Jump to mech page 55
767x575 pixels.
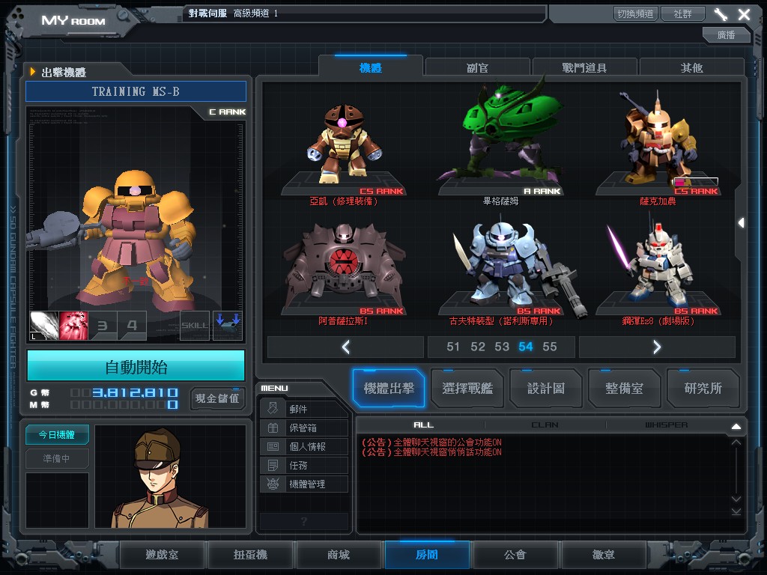click(550, 347)
